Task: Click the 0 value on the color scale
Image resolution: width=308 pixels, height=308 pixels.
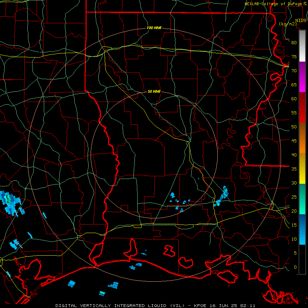Action: (x=295, y=267)
